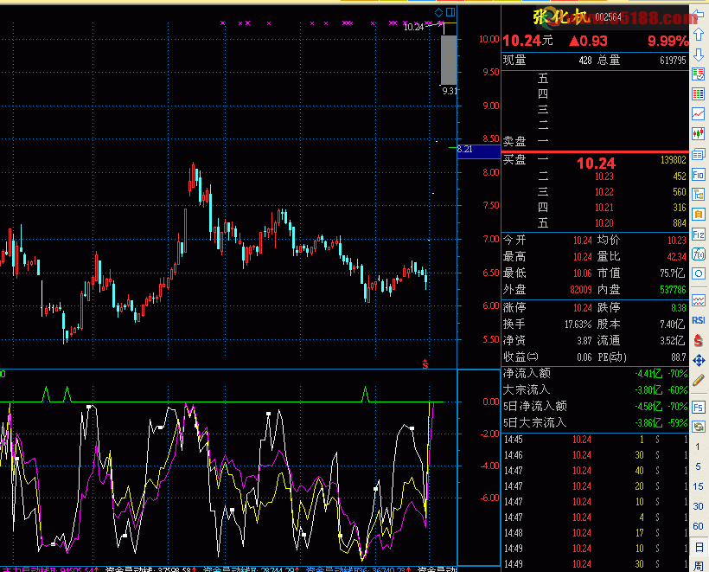Click the 14:45 trade tick row

point(595,440)
